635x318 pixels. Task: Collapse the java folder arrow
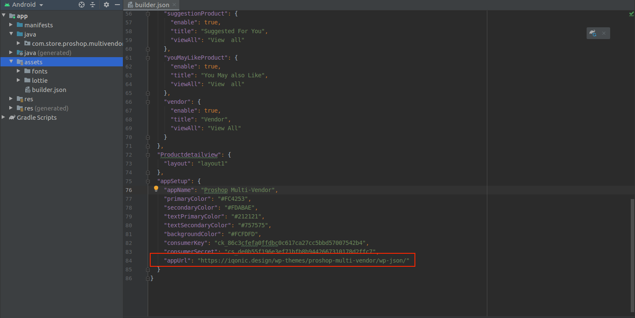tap(11, 34)
